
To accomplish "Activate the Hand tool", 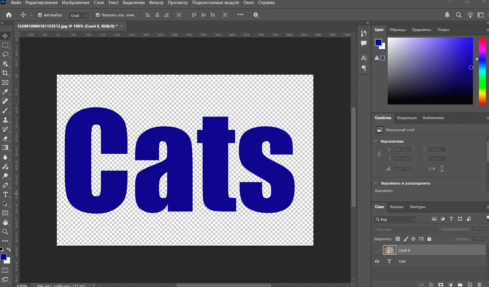I will click(x=5, y=222).
